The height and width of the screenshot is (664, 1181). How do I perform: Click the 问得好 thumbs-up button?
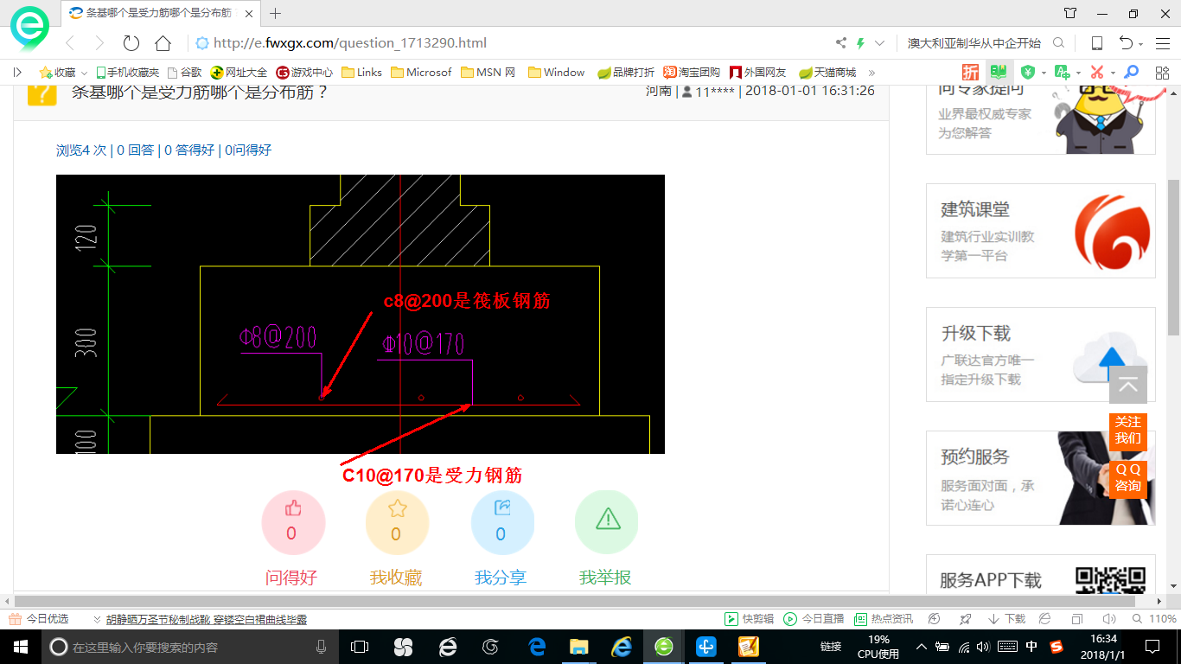coord(293,522)
